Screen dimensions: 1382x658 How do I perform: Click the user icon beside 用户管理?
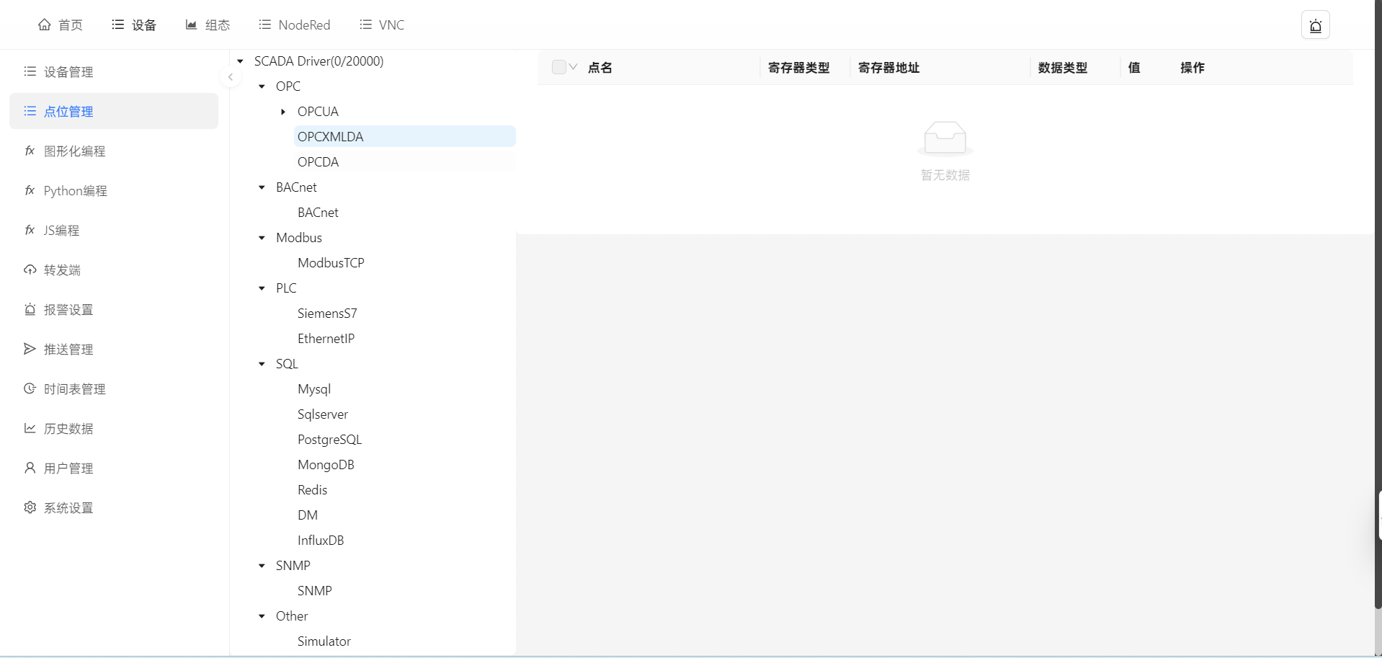tap(30, 468)
